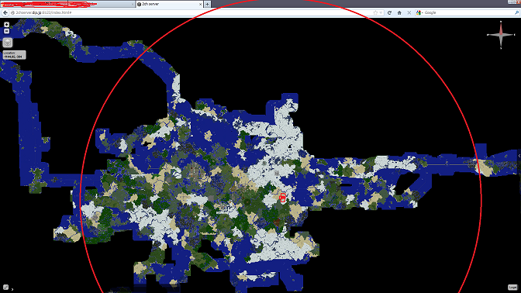Switch to the red-scribbled first tab

[67, 4]
